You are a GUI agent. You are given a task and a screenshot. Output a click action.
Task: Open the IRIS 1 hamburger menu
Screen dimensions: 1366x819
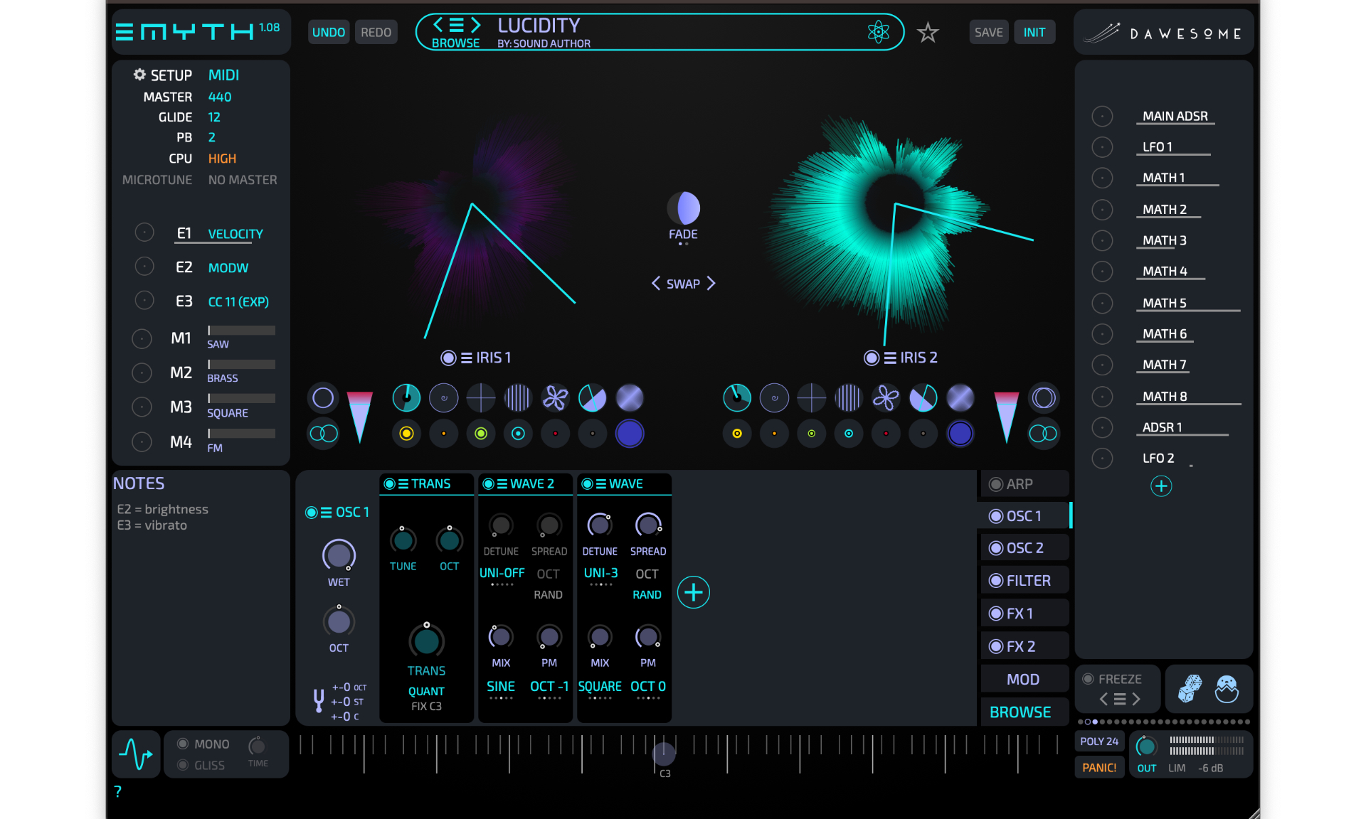[x=466, y=358]
